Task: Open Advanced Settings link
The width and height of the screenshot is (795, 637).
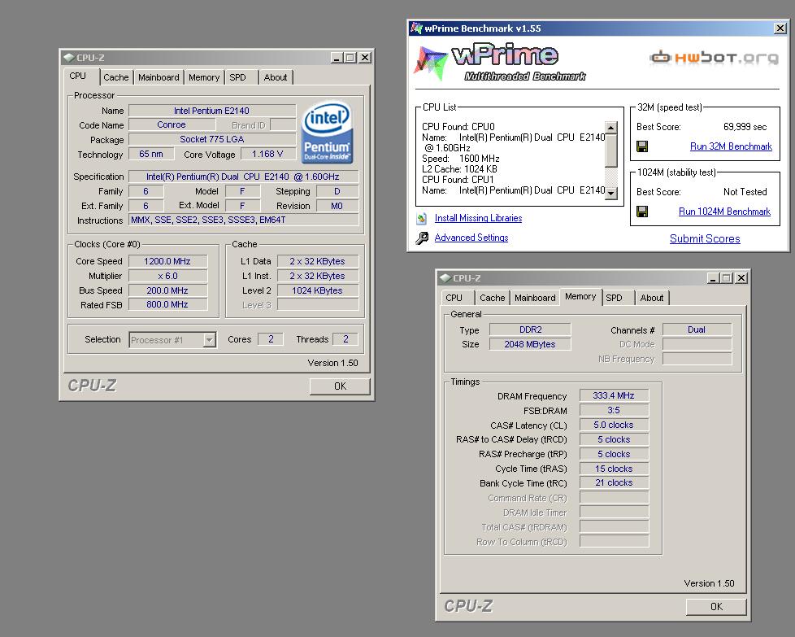Action: point(471,238)
